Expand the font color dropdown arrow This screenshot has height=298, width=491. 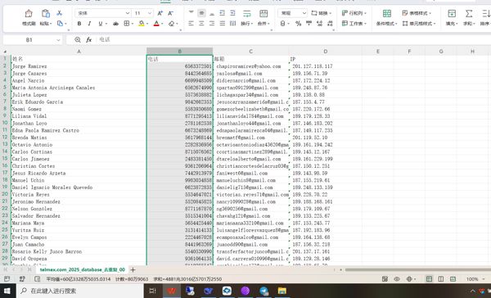coord(162,24)
